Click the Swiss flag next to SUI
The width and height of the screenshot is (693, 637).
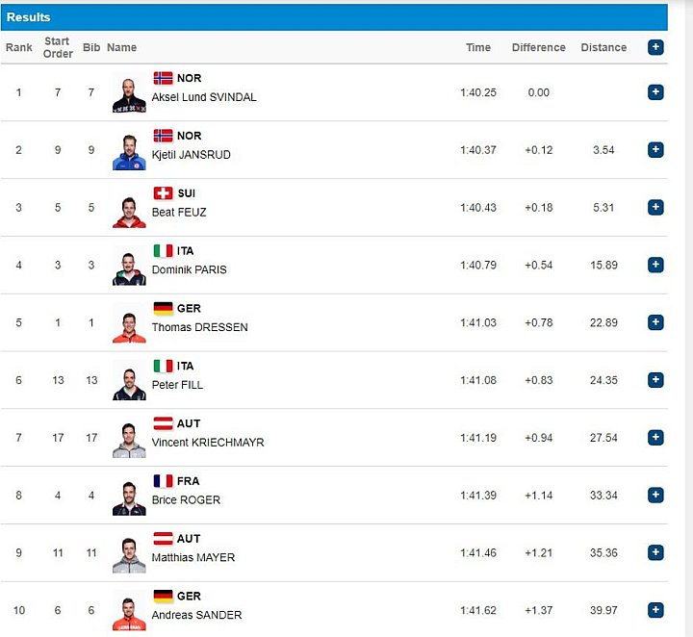[x=163, y=193]
